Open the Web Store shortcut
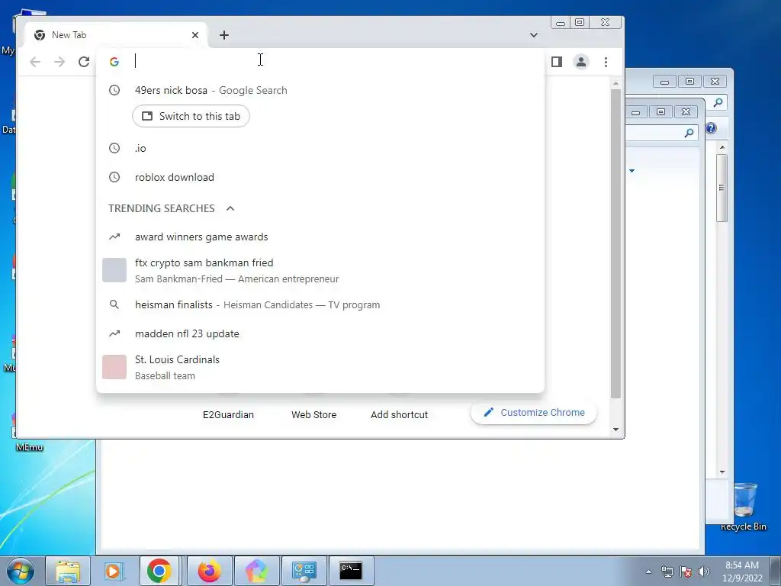 tap(313, 414)
